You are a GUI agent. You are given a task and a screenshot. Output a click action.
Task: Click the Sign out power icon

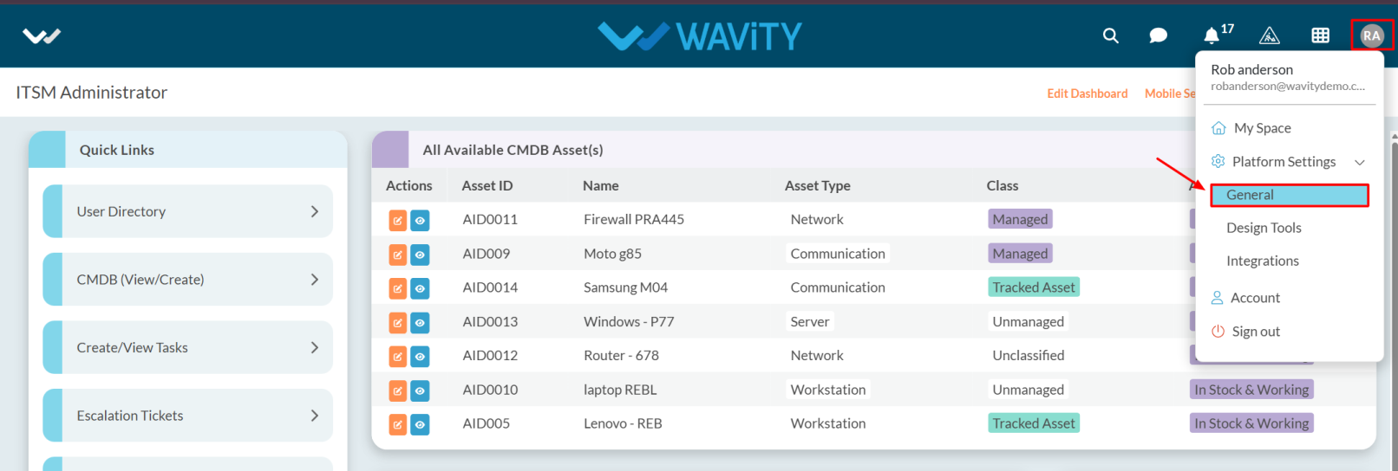1218,331
